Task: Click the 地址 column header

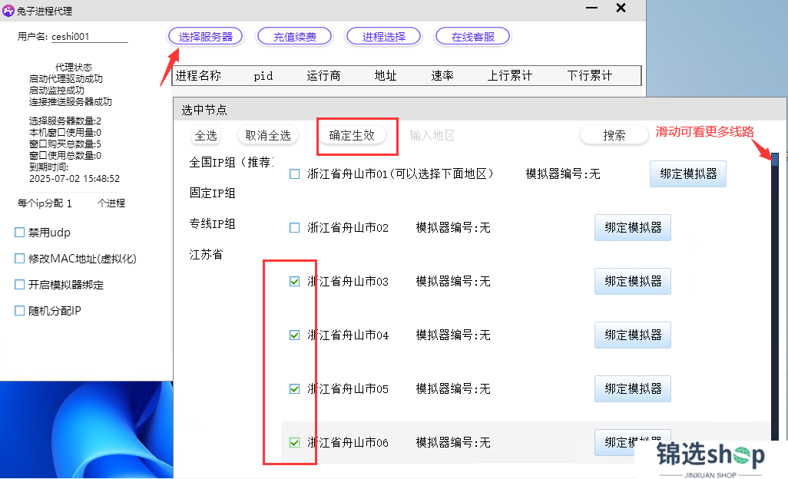Action: (x=386, y=76)
